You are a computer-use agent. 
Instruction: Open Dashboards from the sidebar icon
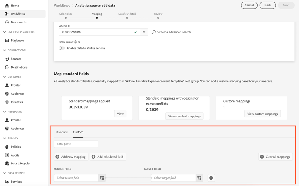tap(7, 22)
